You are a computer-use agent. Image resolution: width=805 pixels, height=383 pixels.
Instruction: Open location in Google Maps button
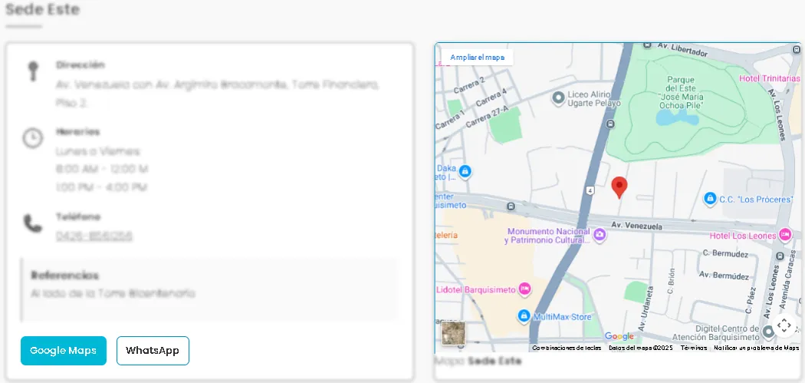point(64,351)
